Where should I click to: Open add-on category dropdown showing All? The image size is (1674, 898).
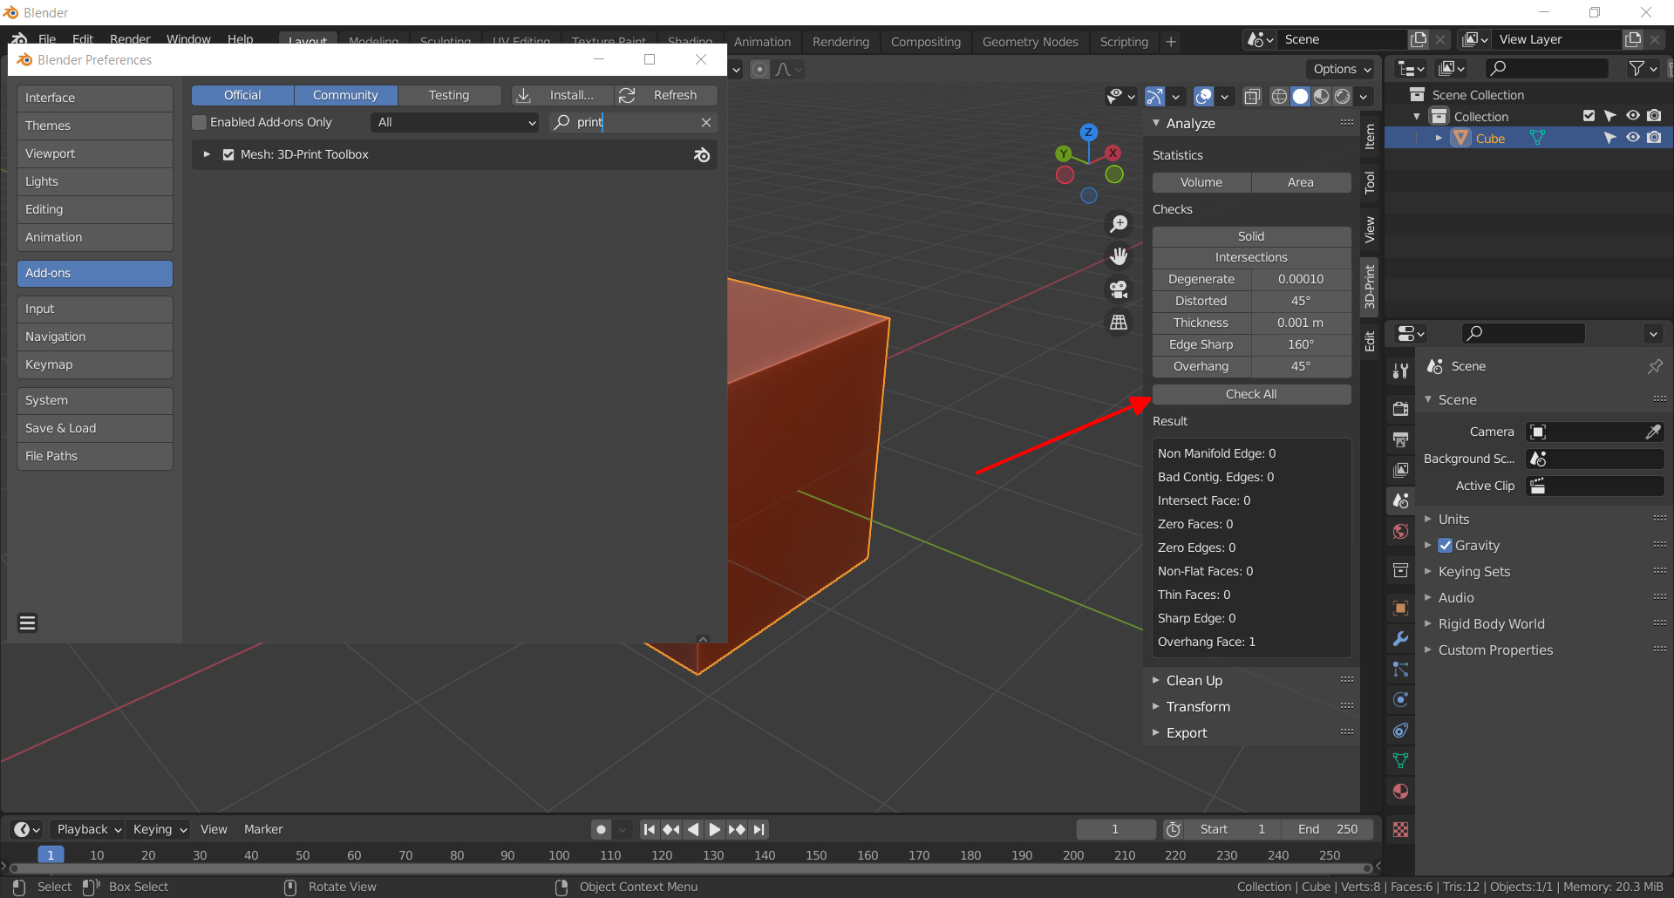click(x=456, y=123)
